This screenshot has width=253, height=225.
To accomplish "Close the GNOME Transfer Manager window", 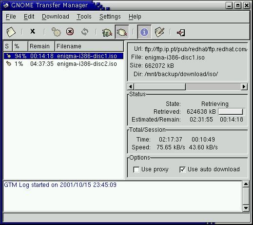I will pos(247,6).
